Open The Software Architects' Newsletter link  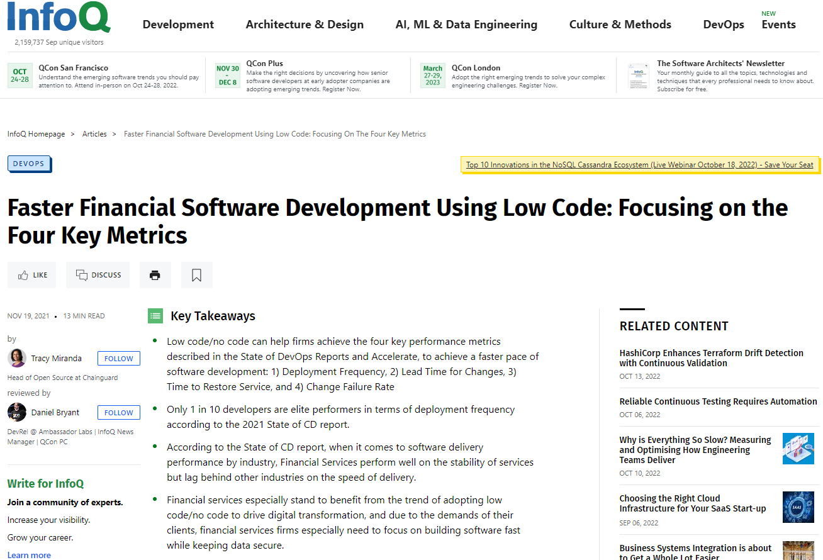(x=721, y=64)
